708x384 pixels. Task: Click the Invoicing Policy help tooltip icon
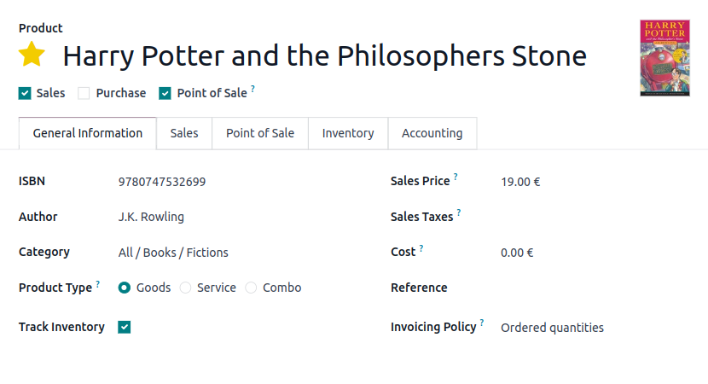(x=482, y=323)
